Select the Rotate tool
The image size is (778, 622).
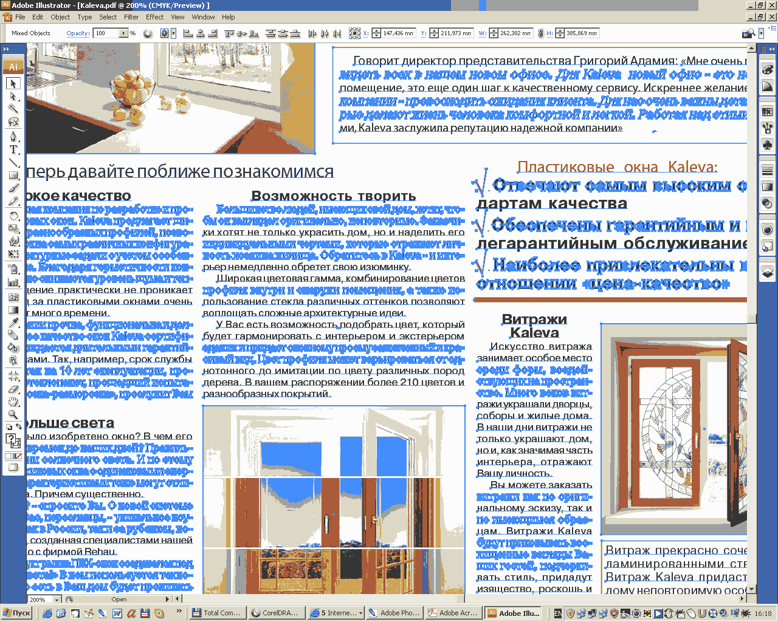pyautogui.click(x=13, y=217)
